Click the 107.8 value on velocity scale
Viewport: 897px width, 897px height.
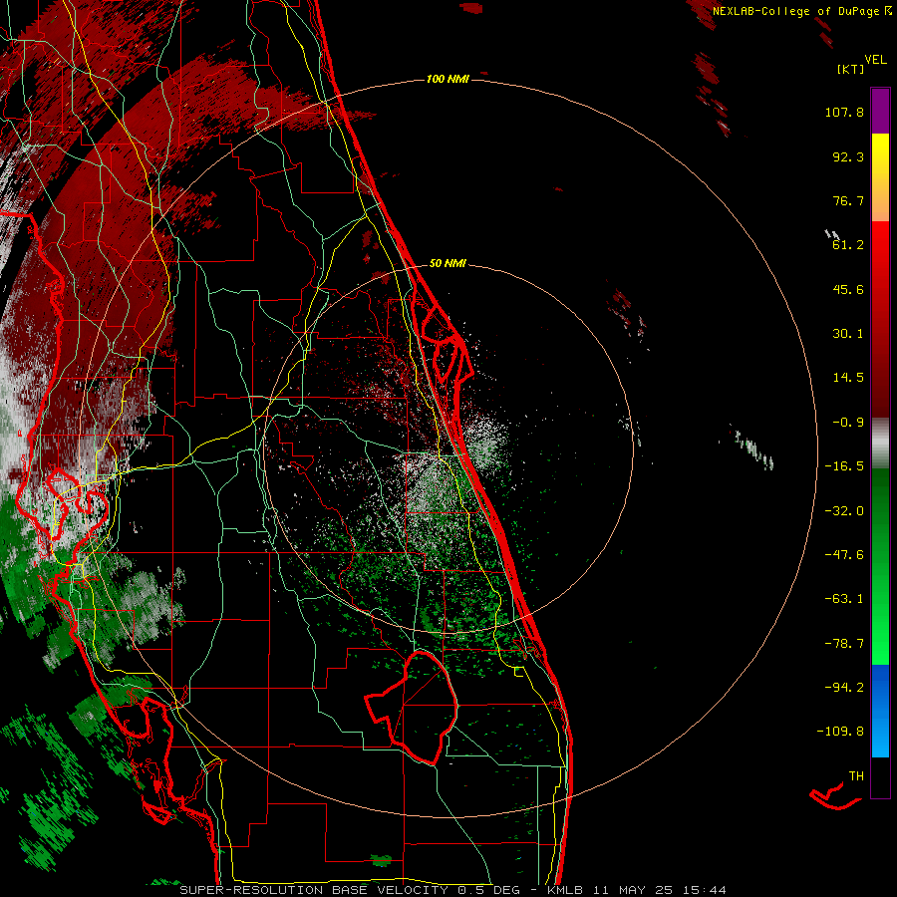[844, 113]
